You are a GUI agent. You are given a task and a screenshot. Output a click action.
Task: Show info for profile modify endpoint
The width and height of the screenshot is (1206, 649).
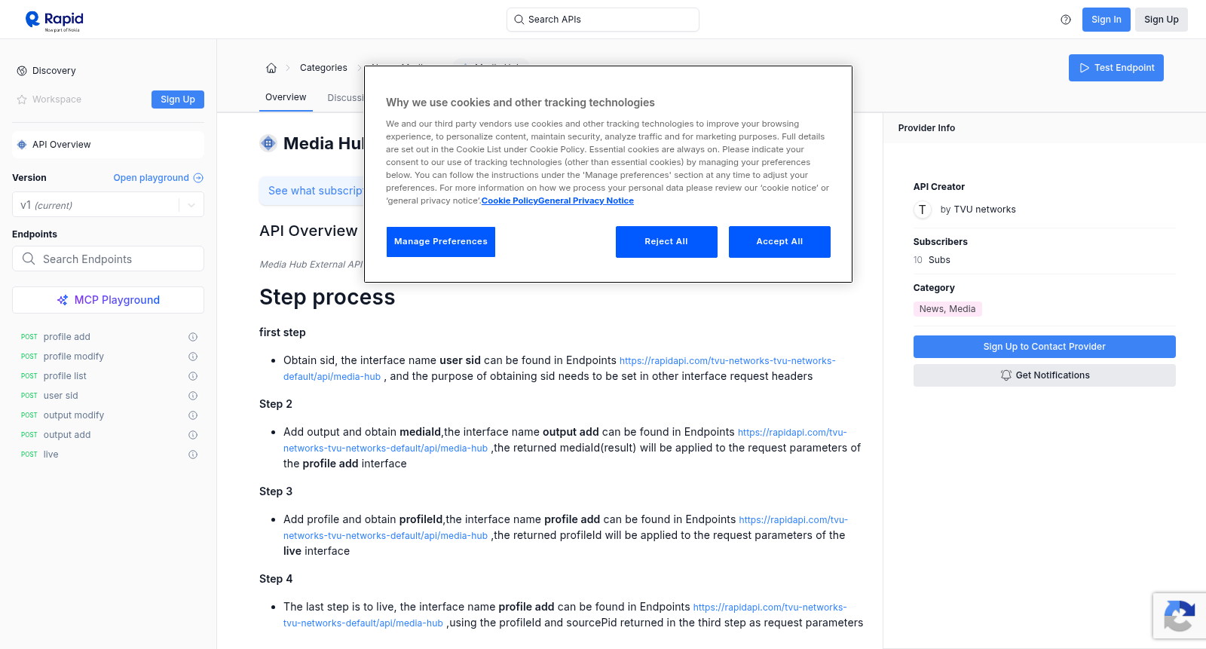(193, 357)
